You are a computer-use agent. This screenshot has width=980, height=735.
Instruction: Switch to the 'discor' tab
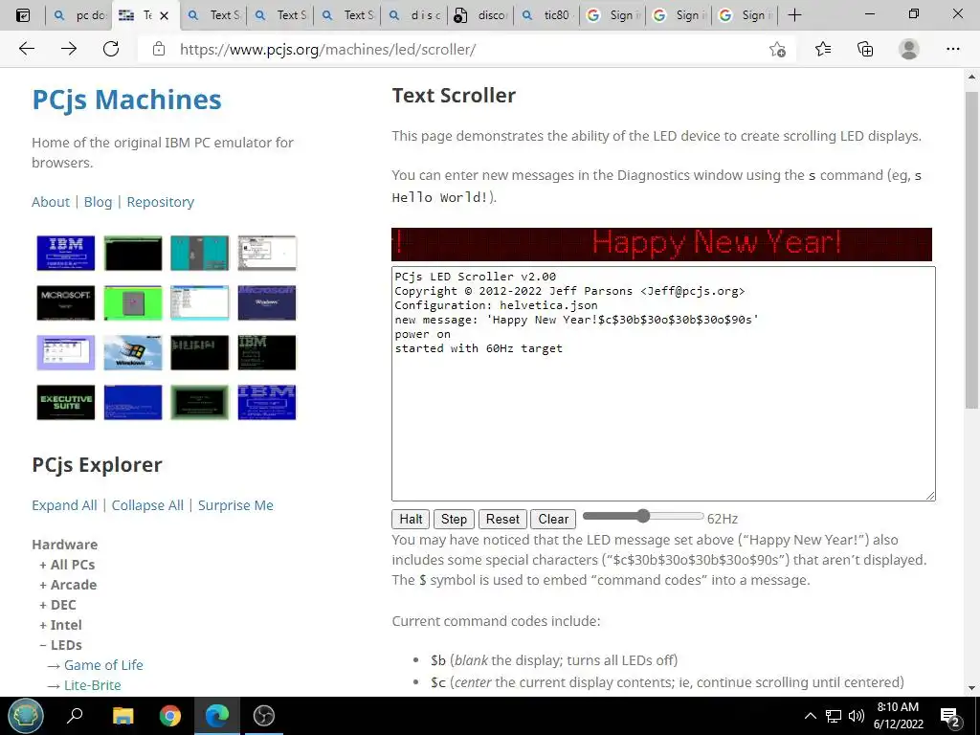[481, 15]
